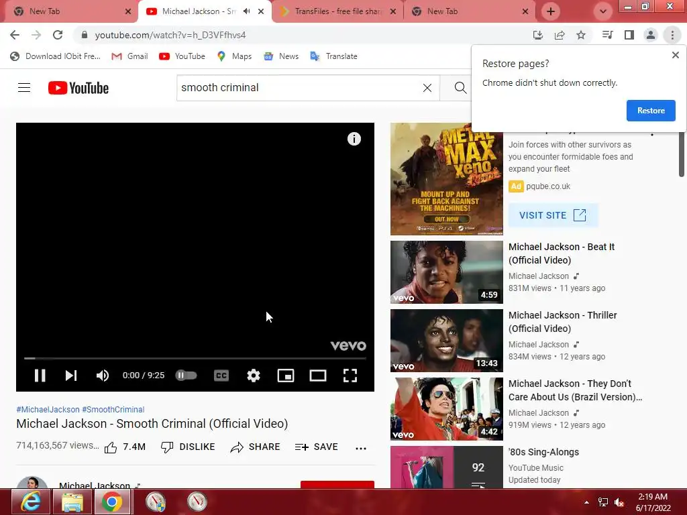Click the DISLIKE button
Viewport: 687px width, 515px height.
point(188,447)
